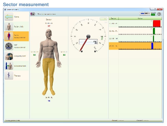Click the help question mark icon
The image size is (167, 126).
[159, 14]
